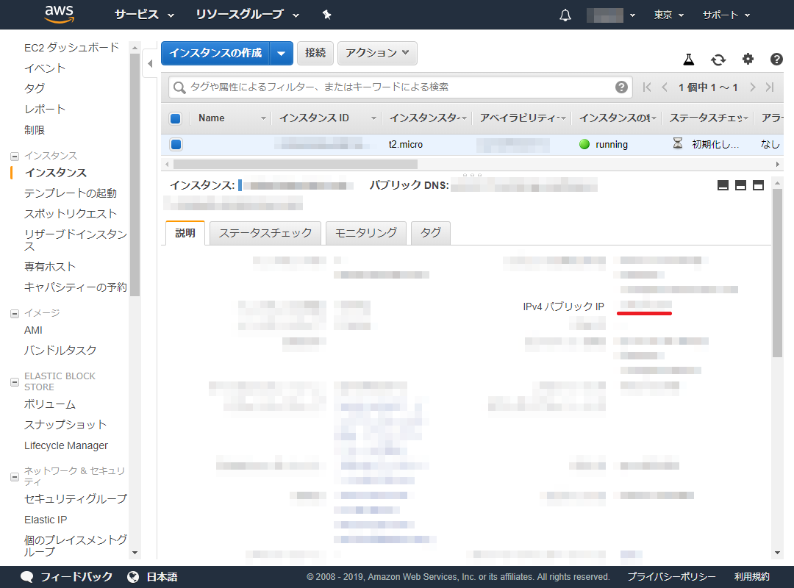Open table settings gear
The height and width of the screenshot is (588, 794).
(x=748, y=60)
